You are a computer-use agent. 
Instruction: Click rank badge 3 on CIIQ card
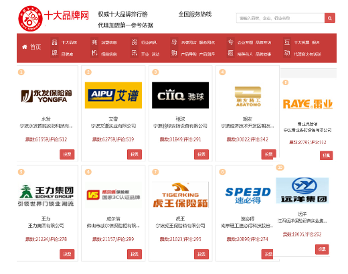tap(155, 72)
